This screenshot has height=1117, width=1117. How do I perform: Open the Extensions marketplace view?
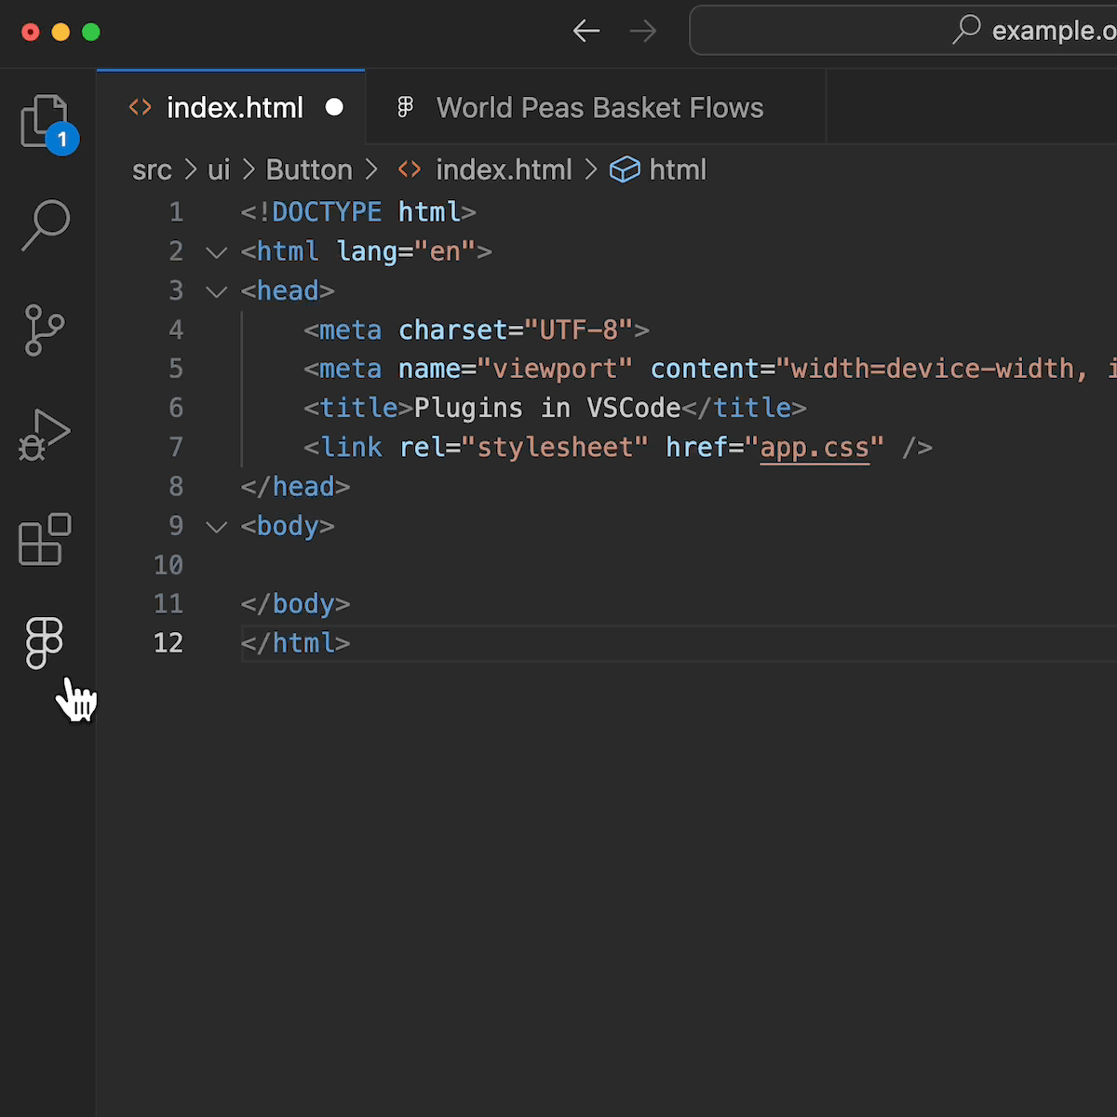(44, 540)
